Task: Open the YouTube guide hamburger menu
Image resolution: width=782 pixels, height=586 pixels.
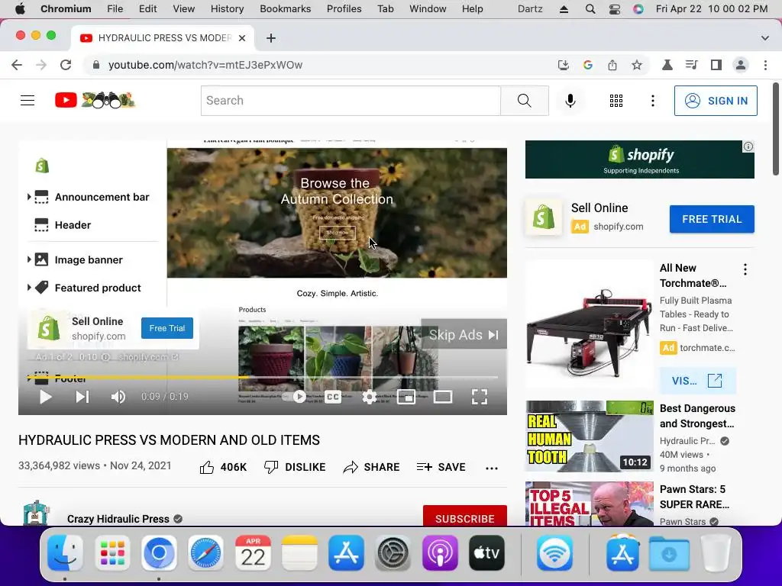Action: [x=27, y=101]
